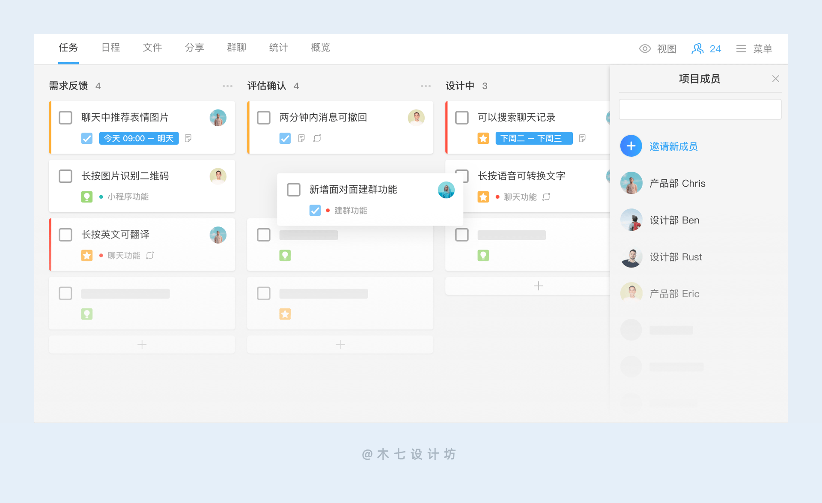Click the blue plus invite member icon

[631, 146]
